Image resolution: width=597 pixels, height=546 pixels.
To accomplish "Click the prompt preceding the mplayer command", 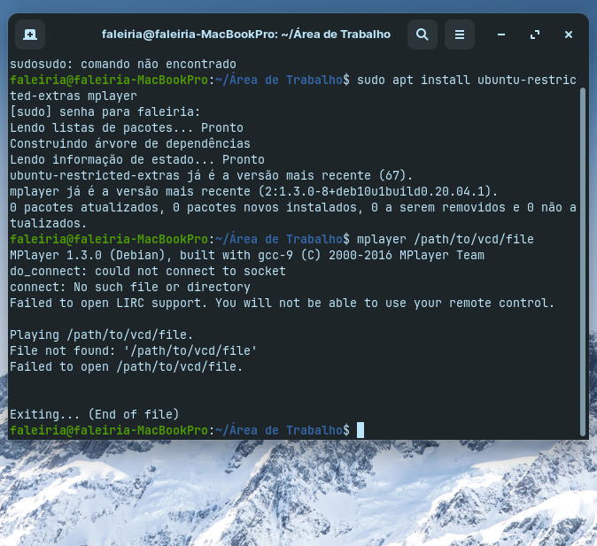I will 180,239.
